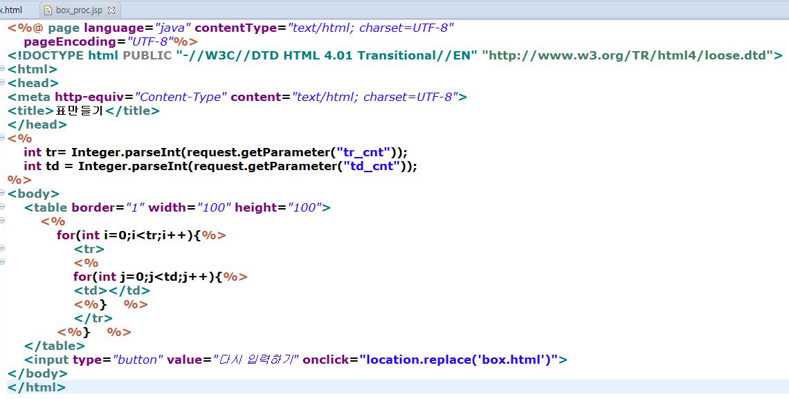Click the for(int i=0;i<tr;i++) loop line
This screenshot has height=399, width=789.
pos(141,235)
